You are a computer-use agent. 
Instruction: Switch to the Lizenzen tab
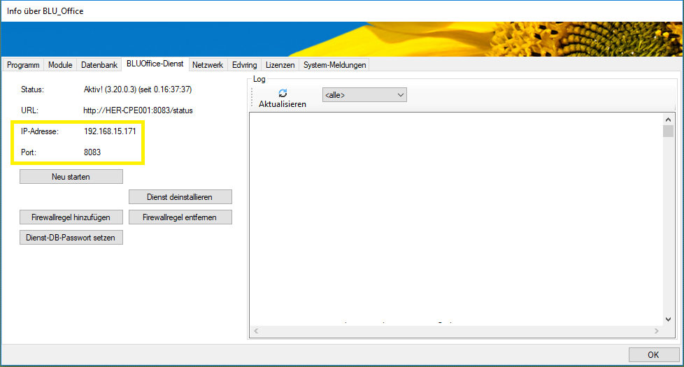(x=280, y=65)
